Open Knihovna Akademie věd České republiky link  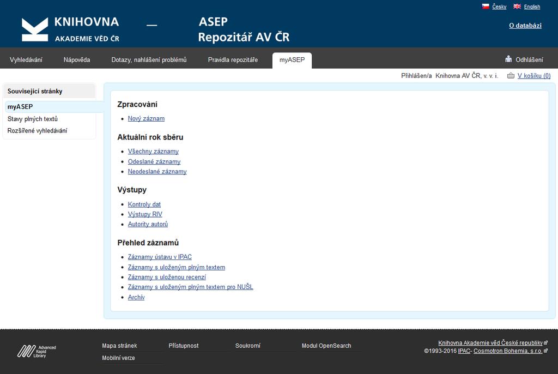pyautogui.click(x=490, y=343)
